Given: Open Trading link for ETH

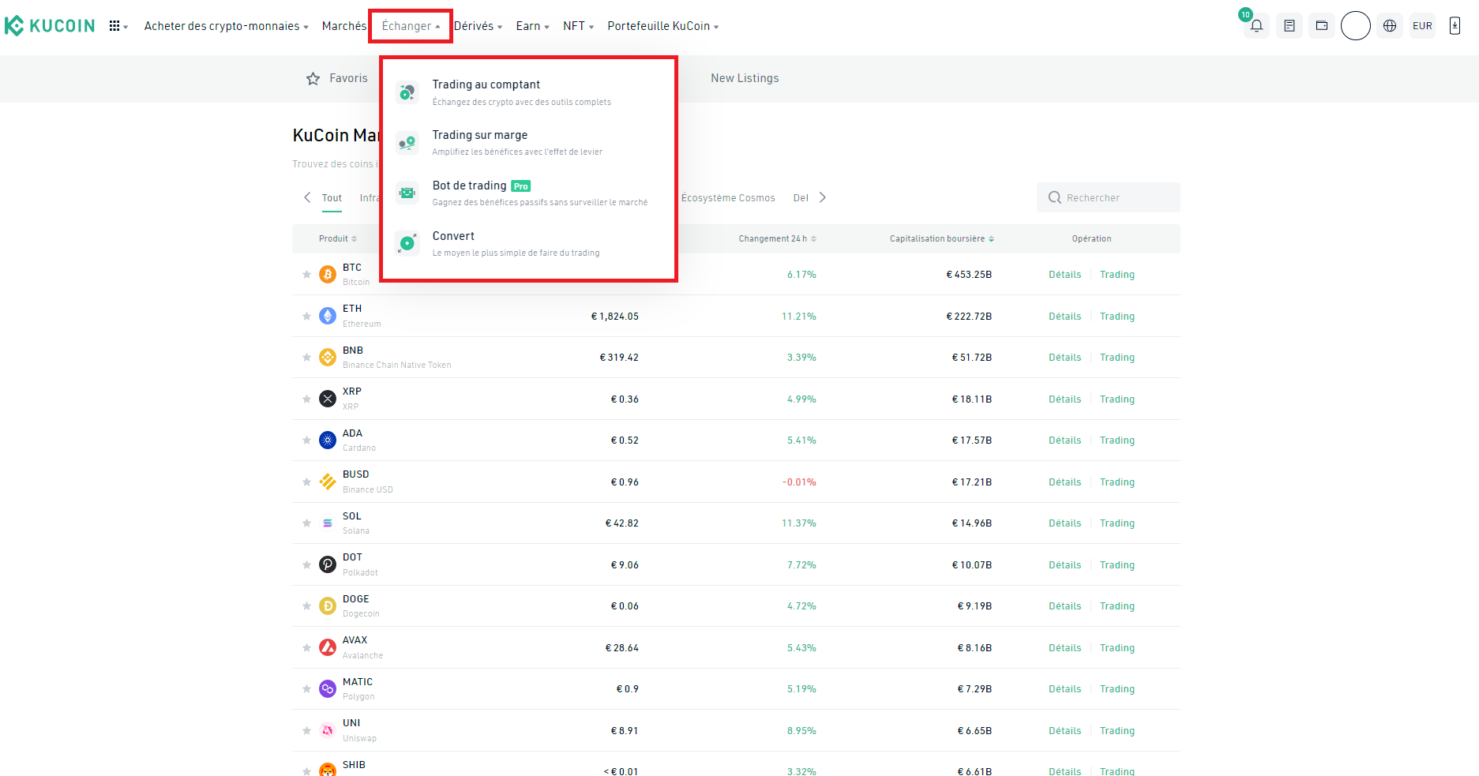Looking at the screenshot, I should click(1117, 317).
